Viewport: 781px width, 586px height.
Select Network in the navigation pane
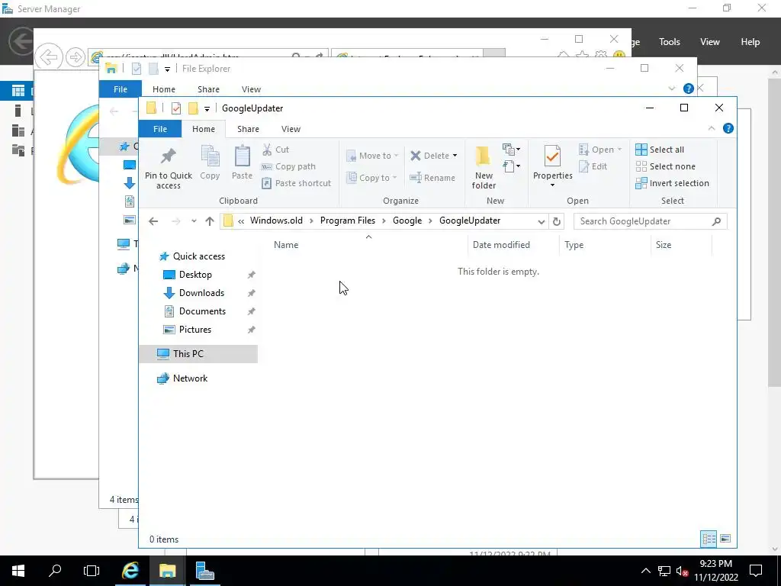click(x=190, y=378)
